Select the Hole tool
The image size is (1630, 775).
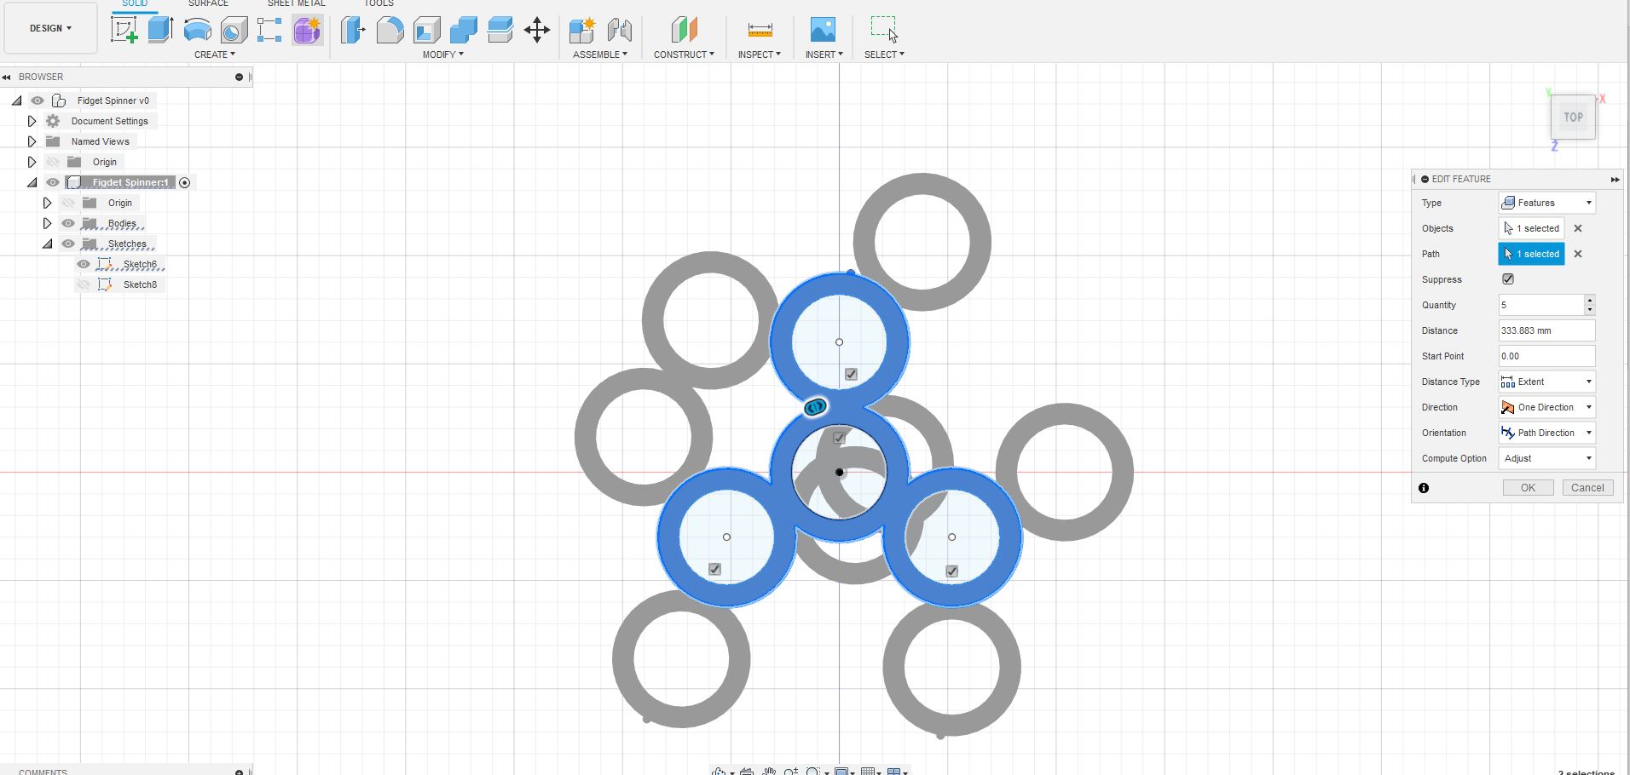pyautogui.click(x=234, y=31)
